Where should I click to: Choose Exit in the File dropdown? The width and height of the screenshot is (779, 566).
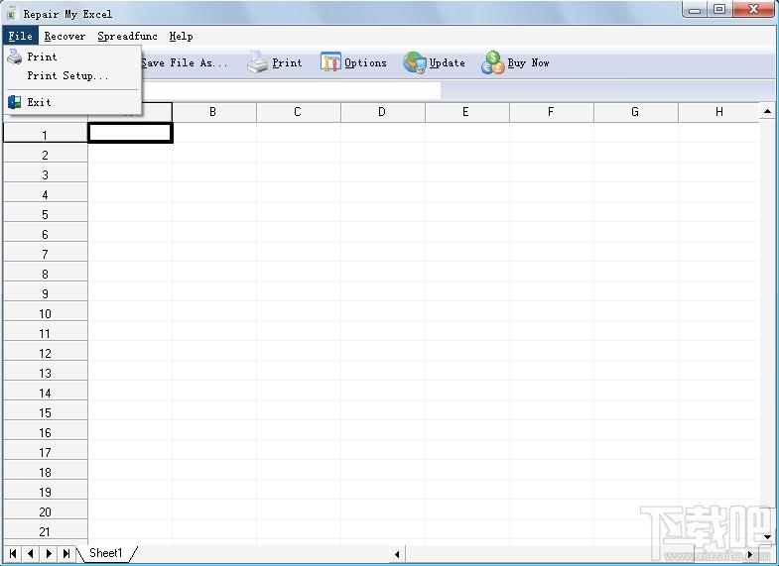[x=72, y=102]
